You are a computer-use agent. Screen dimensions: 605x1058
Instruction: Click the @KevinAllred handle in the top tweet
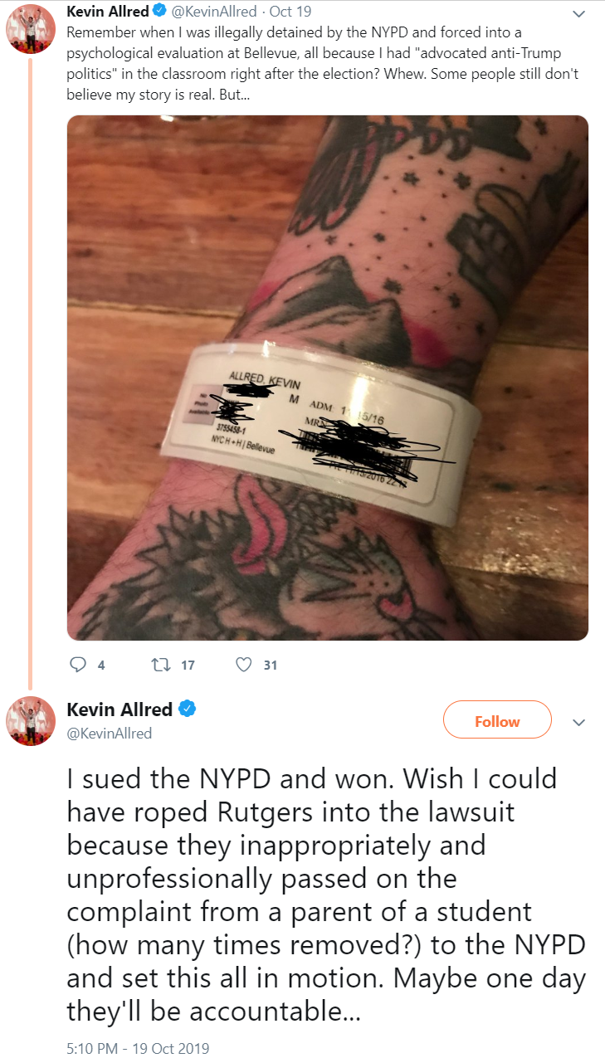tap(215, 12)
